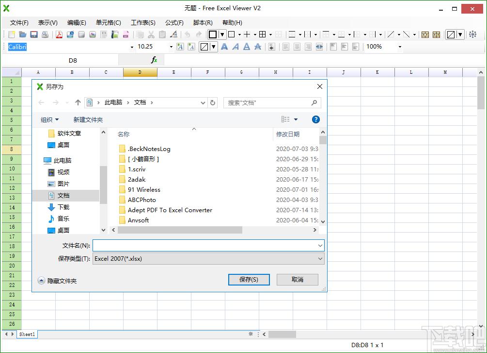Screen dimensions: 487x353
Task: Select the 91 Wireless folder
Action: (140, 189)
